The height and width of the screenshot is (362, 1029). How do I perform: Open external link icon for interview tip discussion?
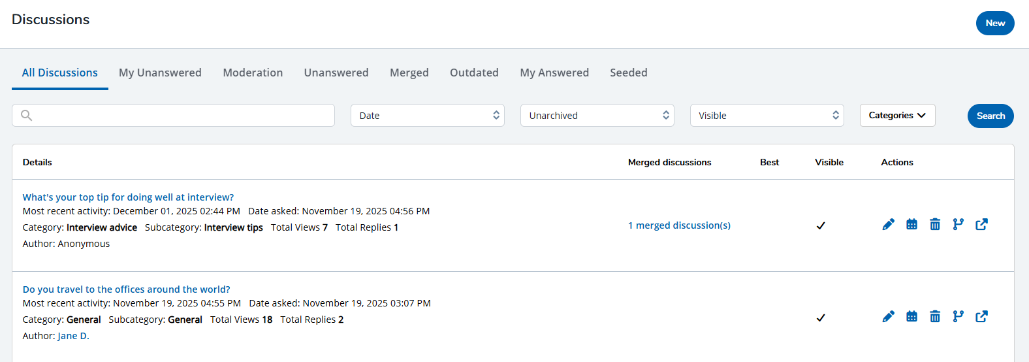[981, 225]
